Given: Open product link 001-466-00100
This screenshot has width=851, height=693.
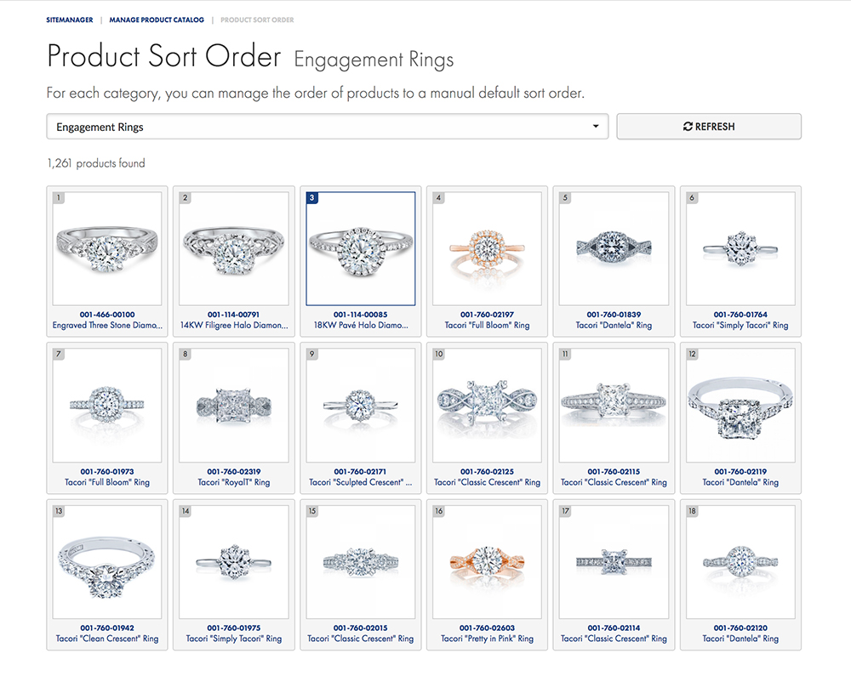Looking at the screenshot, I should click(106, 313).
